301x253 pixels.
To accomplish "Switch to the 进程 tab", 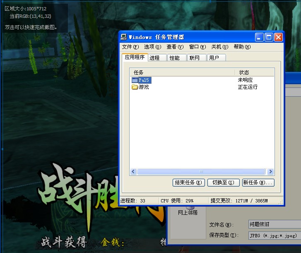I will pos(157,58).
